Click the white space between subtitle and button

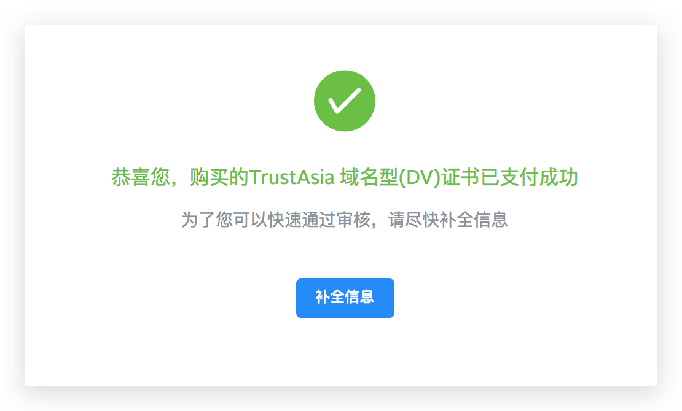tap(345, 254)
